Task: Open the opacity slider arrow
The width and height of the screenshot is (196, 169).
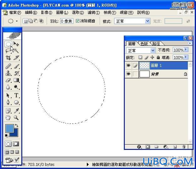Action: pos(186,50)
